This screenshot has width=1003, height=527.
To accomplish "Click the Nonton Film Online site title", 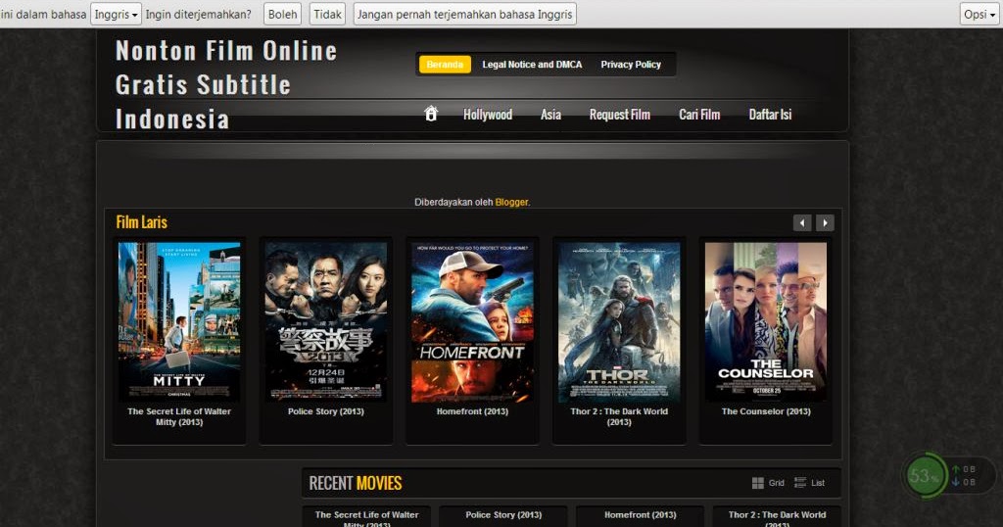I will coord(226,84).
